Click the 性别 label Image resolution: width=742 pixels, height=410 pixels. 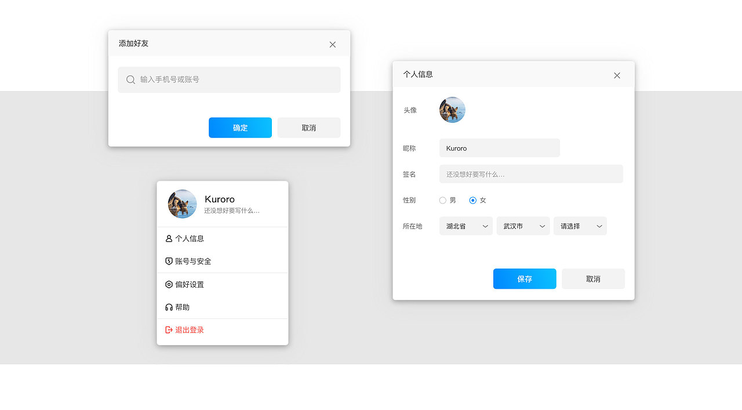pyautogui.click(x=410, y=200)
